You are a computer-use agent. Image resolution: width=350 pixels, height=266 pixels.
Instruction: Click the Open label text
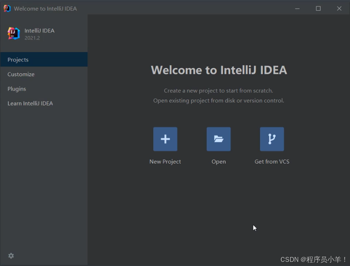coord(219,162)
